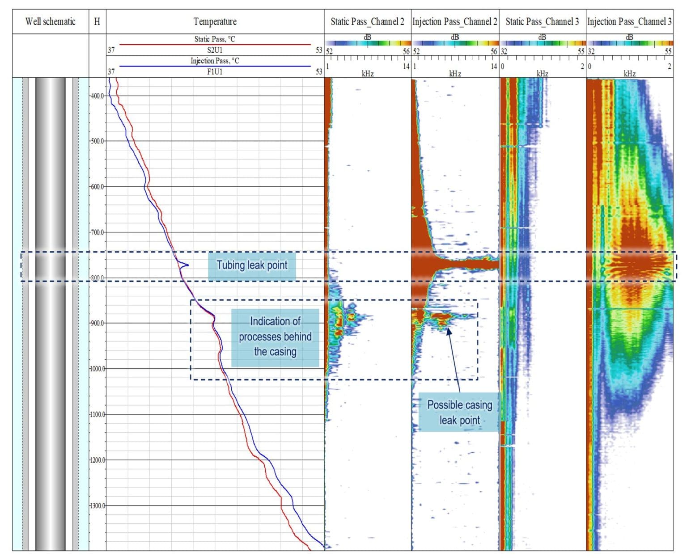Click the arrow pointing to casing leak

pos(454,358)
